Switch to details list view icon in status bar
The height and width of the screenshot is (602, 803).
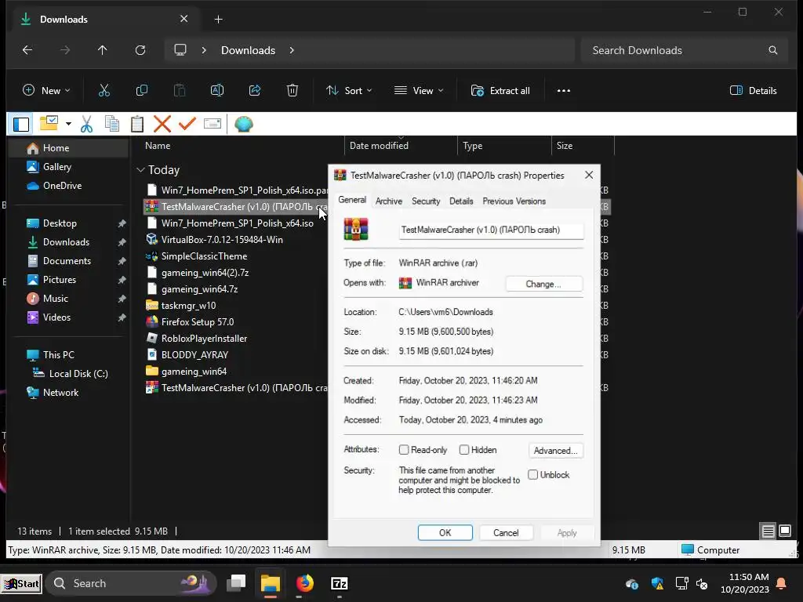[x=768, y=531]
